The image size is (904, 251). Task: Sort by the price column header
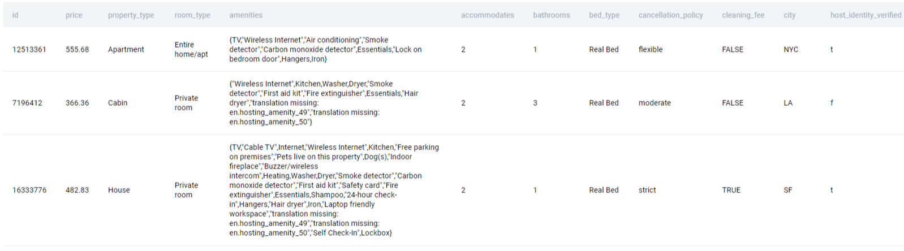(74, 15)
